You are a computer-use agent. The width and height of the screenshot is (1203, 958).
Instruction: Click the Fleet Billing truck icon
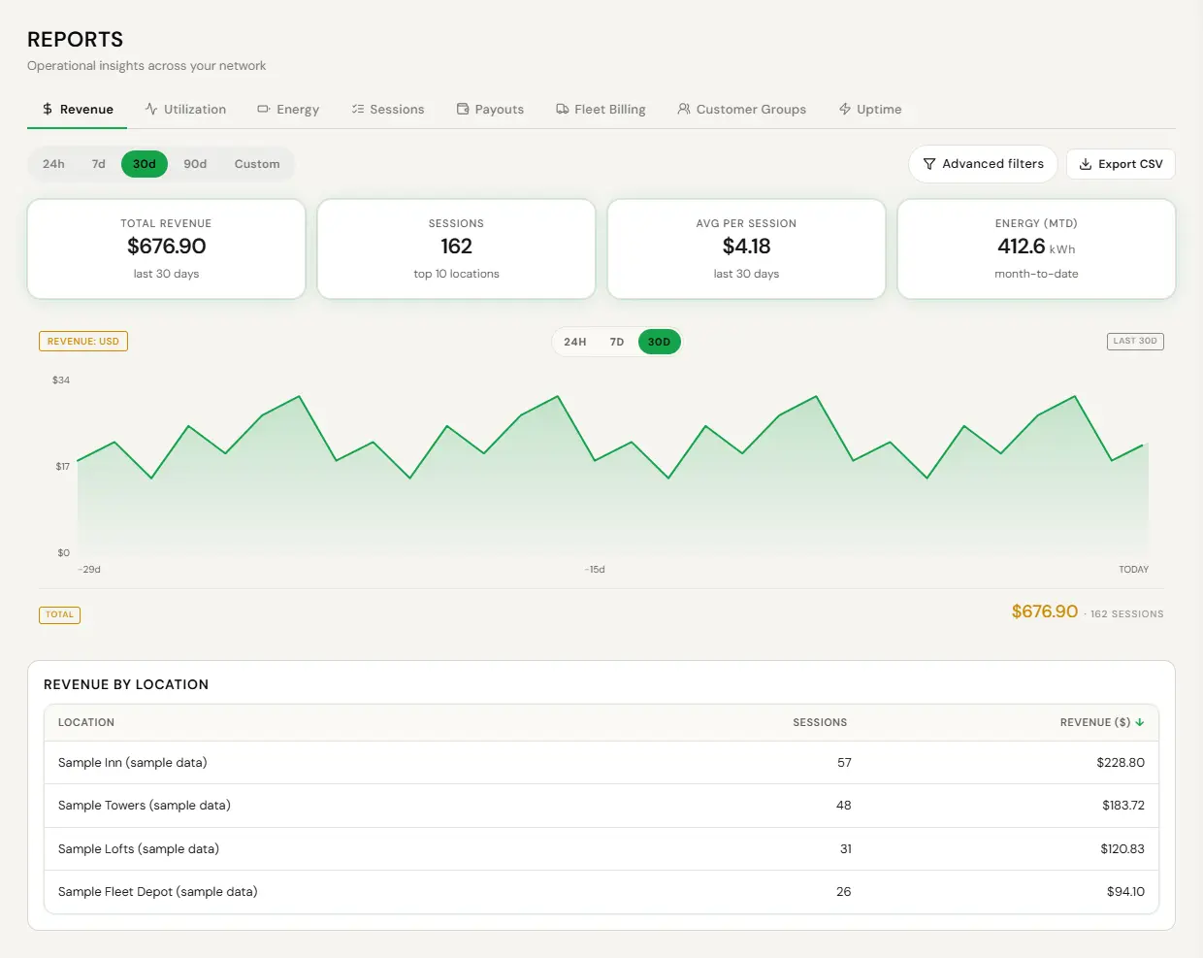point(563,109)
